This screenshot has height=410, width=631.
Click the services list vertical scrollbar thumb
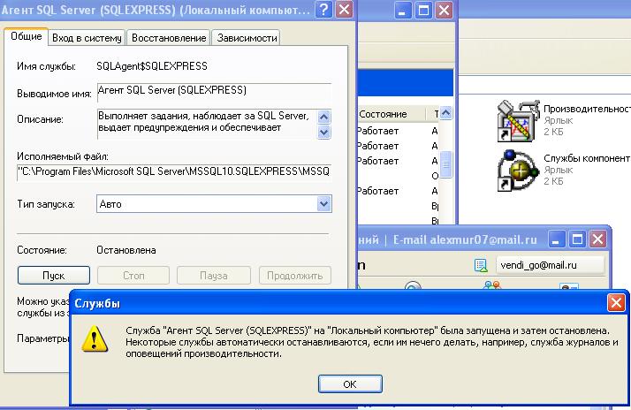pyautogui.click(x=446, y=164)
